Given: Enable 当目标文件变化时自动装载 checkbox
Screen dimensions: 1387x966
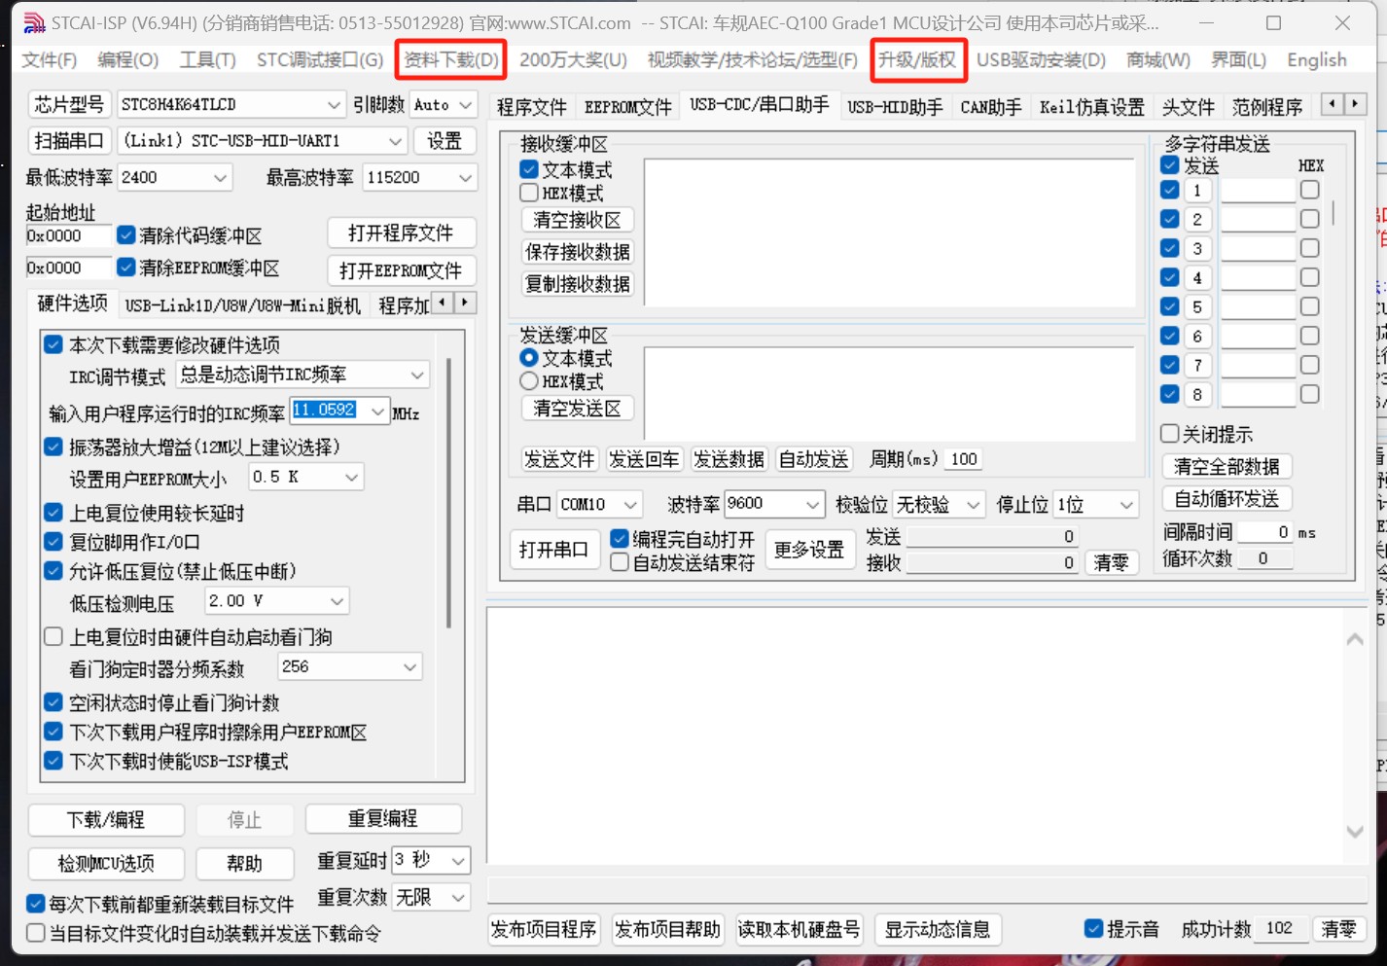Looking at the screenshot, I should pyautogui.click(x=36, y=933).
